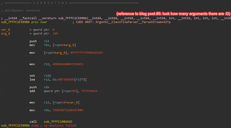Image resolution: width=231 pixels, height=128 pixels.
Task: Select the call instruction mnemonic
Action: tap(33, 122)
